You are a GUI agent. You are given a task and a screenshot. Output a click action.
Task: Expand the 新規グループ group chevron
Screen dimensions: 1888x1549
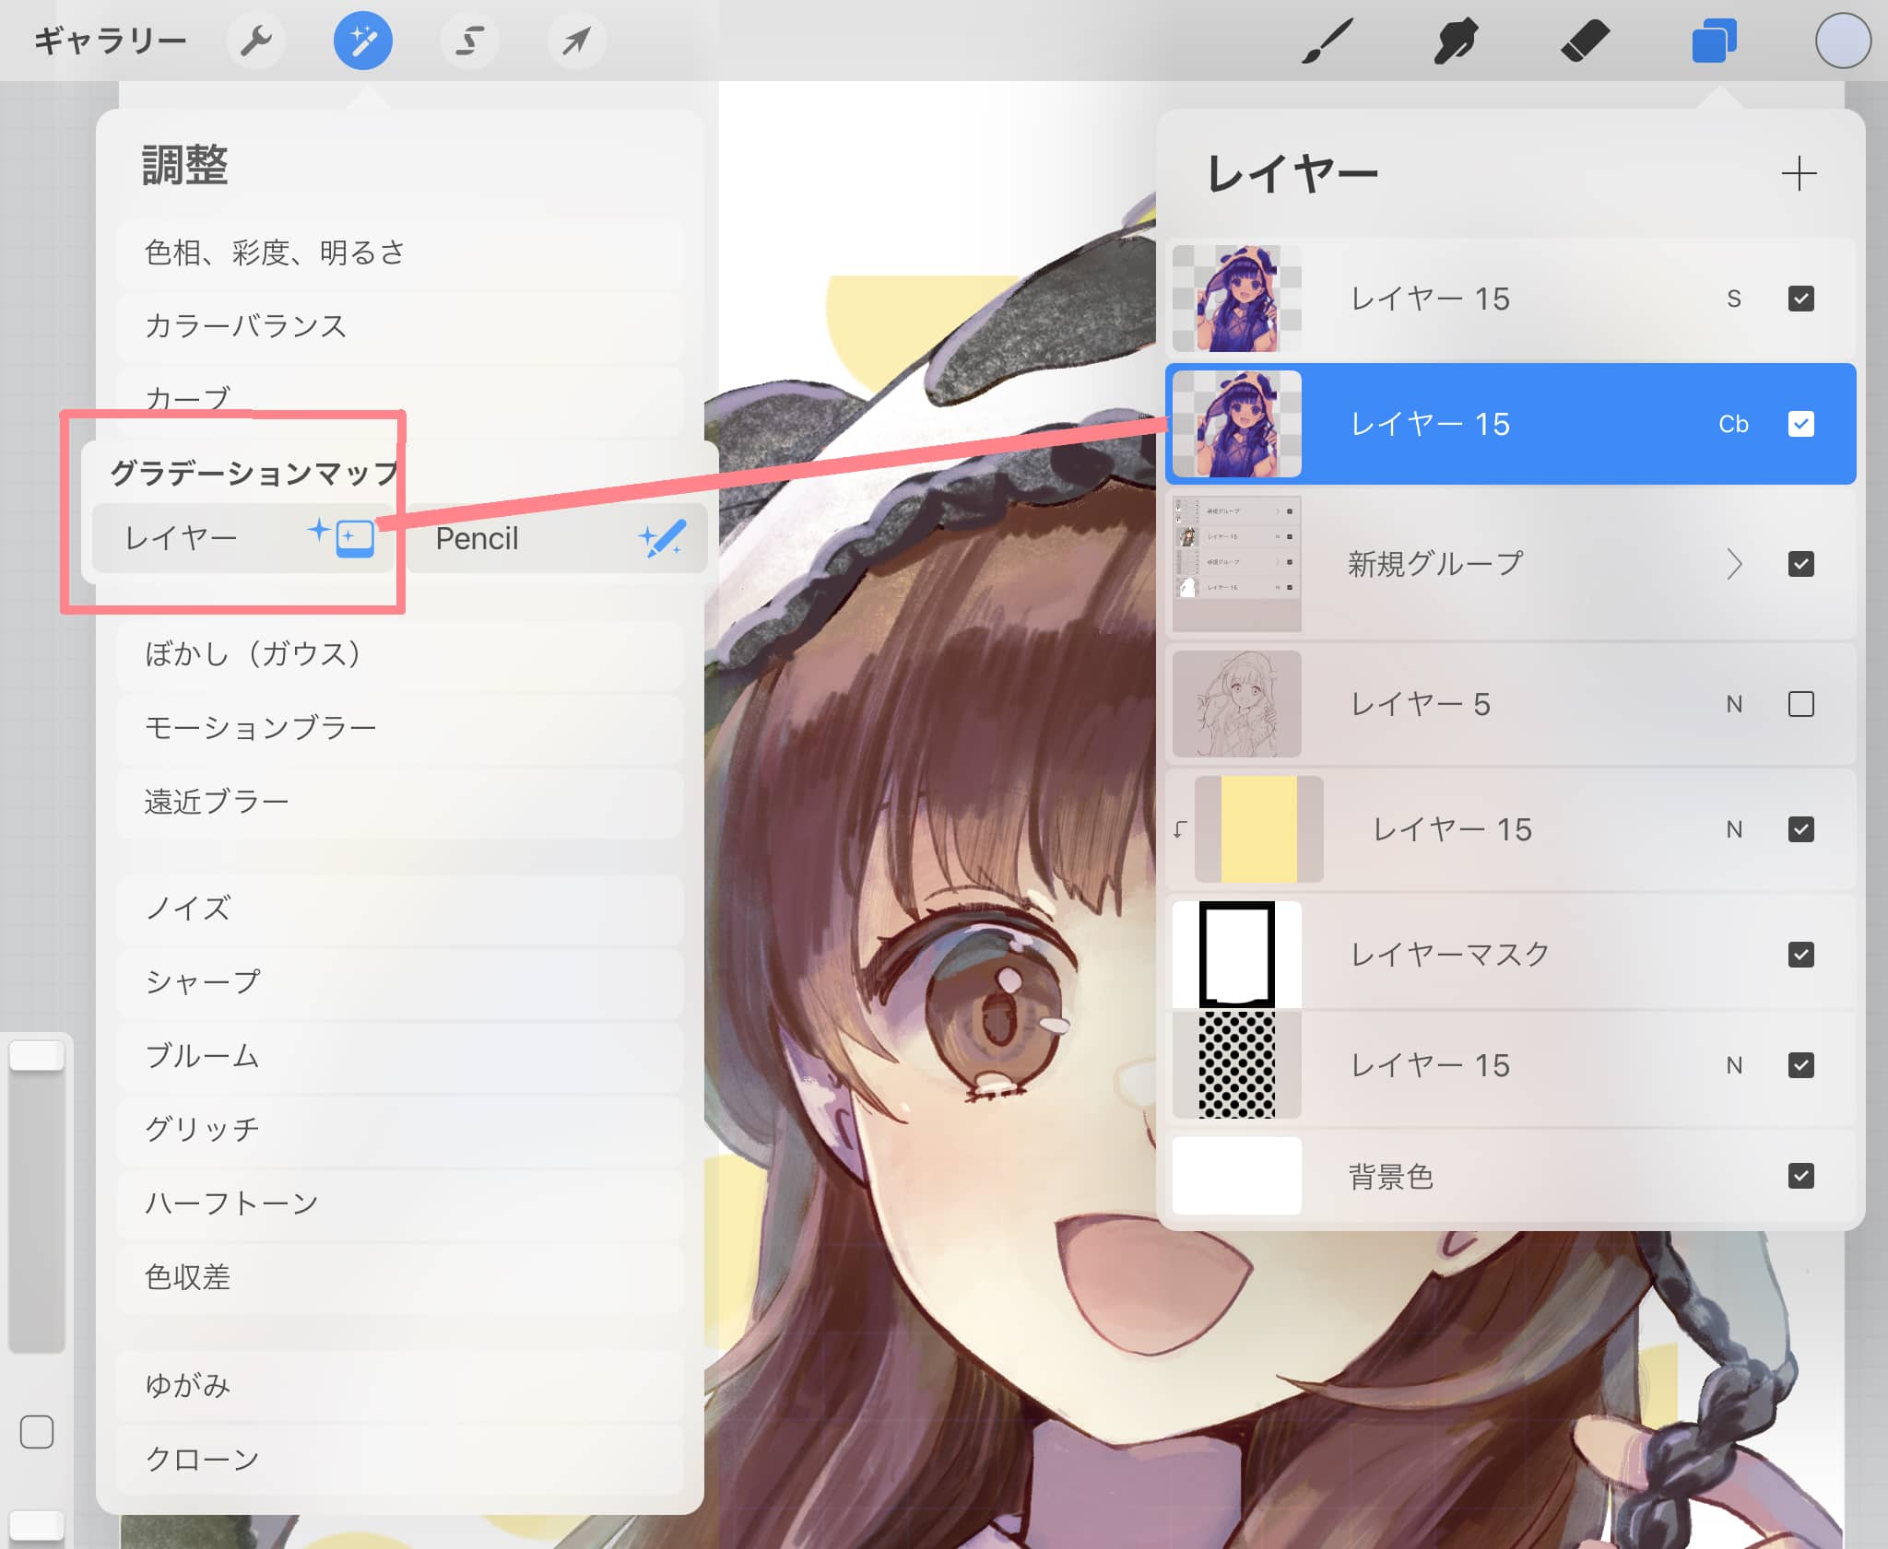(1734, 564)
